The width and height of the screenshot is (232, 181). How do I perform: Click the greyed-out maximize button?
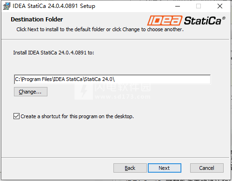click(199, 6)
